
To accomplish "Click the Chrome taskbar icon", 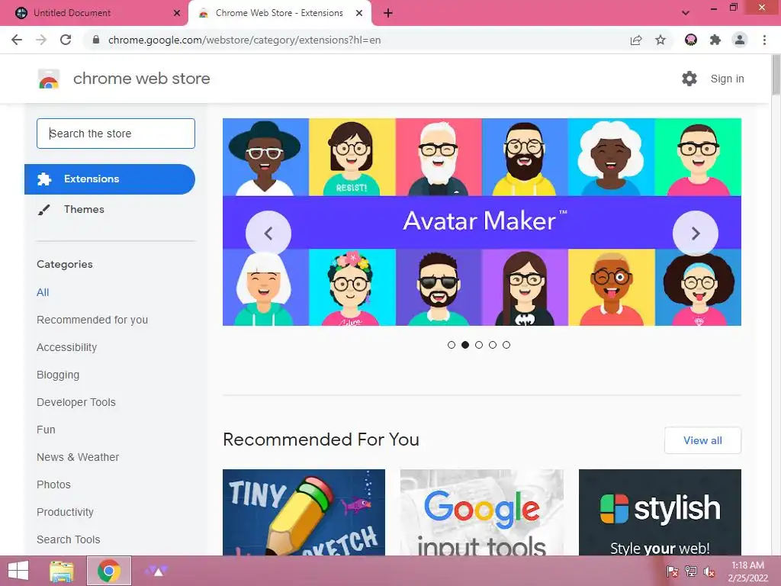I will [x=109, y=571].
